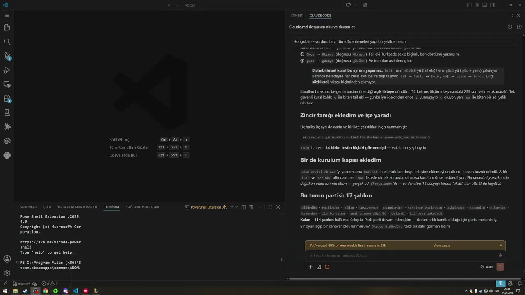Split the terminal

click(244, 207)
